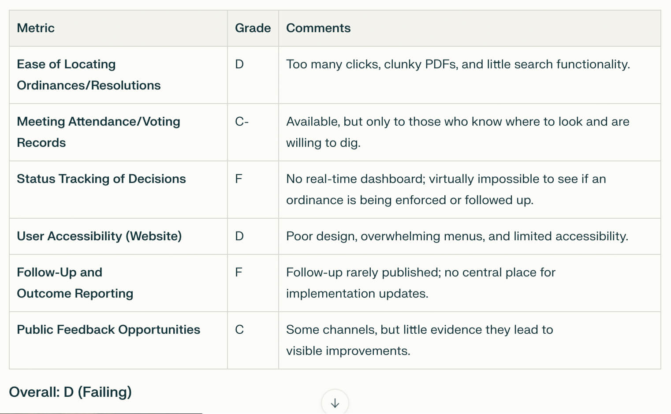
Task: Select the Comments column header
Action: point(470,28)
